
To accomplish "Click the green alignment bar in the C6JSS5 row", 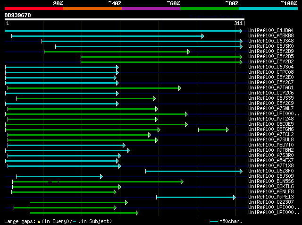I will (x=86, y=99).
